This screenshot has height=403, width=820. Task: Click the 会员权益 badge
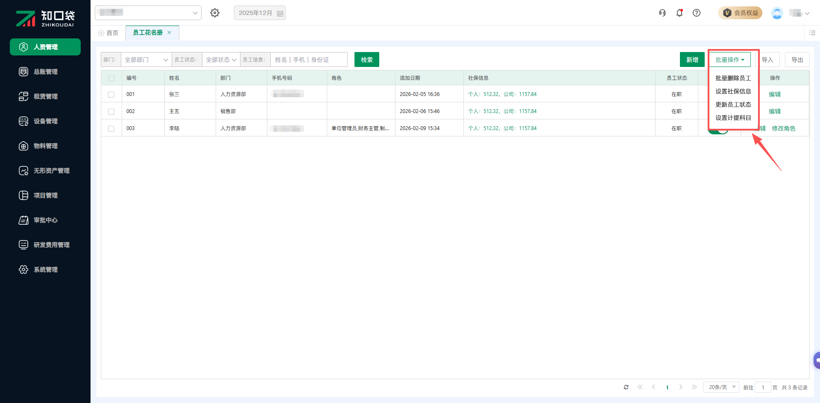(740, 13)
